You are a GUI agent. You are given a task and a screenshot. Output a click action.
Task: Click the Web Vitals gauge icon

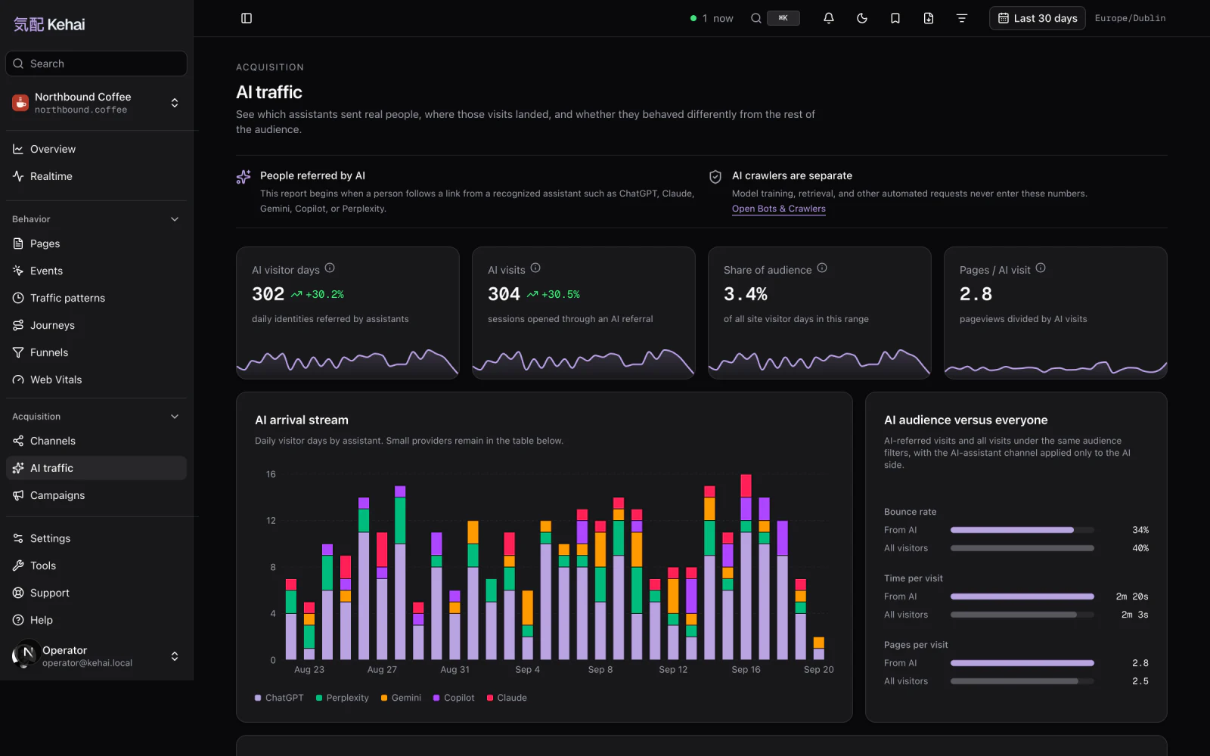coord(18,380)
